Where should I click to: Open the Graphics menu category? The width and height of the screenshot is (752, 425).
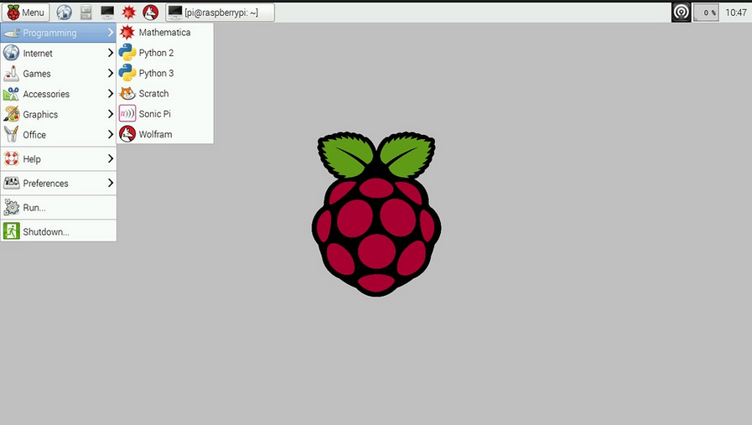coord(59,114)
